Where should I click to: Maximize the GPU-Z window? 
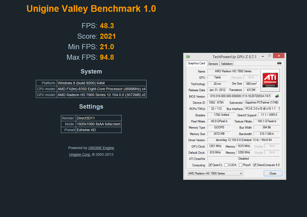coord(269,56)
